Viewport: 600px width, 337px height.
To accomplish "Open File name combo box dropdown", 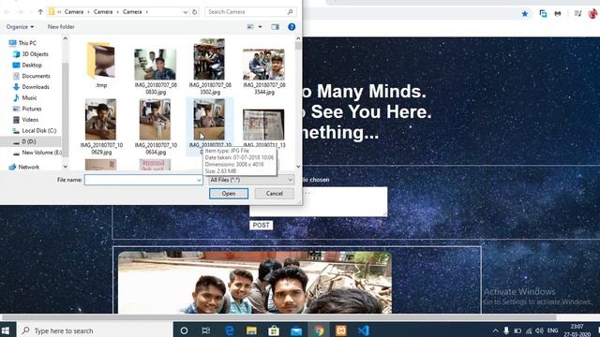I will pos(199,180).
